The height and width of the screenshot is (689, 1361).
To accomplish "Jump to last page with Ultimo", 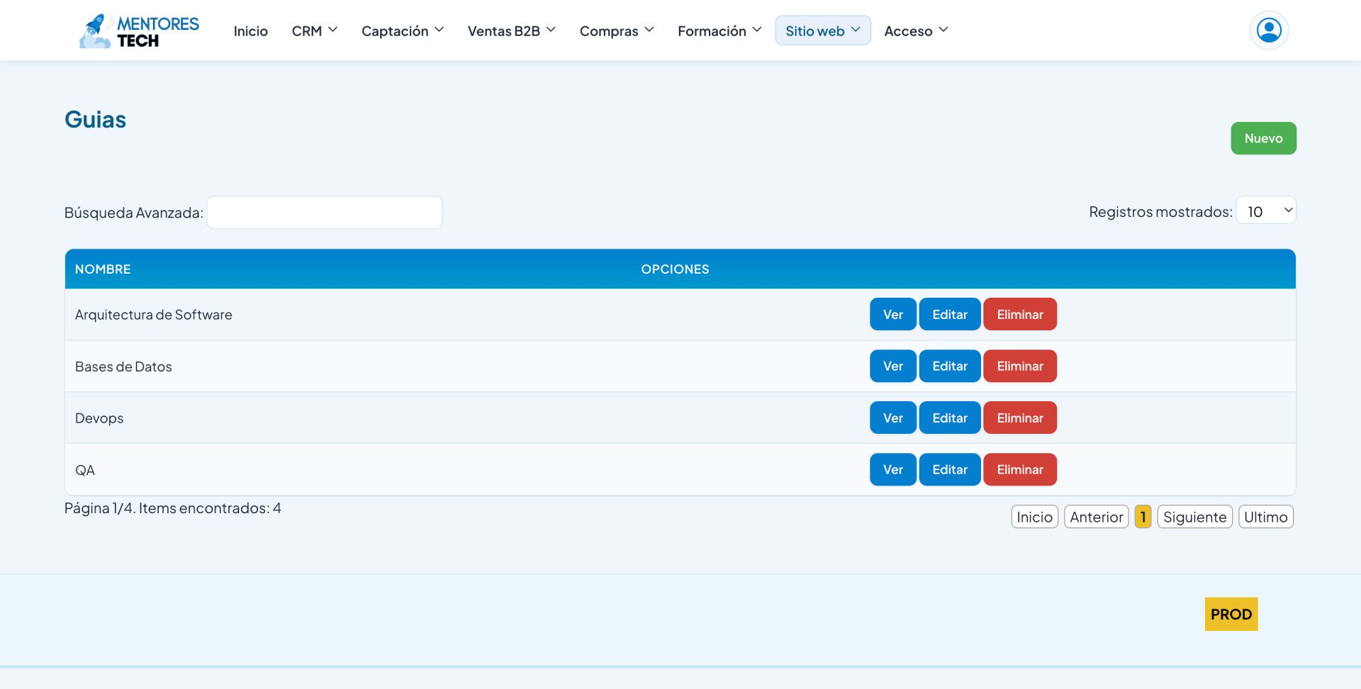I will pyautogui.click(x=1266, y=517).
